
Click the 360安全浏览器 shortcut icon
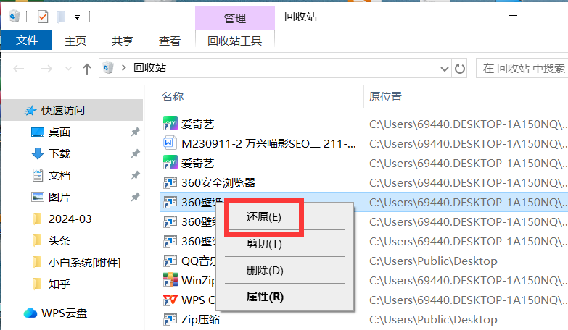pyautogui.click(x=170, y=182)
